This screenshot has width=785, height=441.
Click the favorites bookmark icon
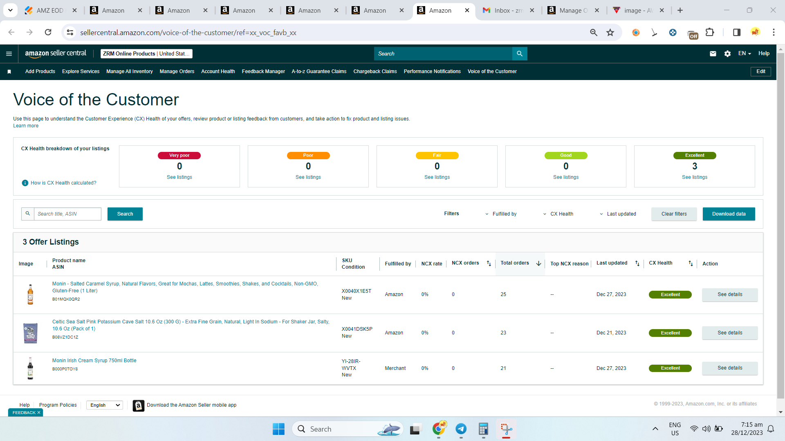tap(9, 71)
